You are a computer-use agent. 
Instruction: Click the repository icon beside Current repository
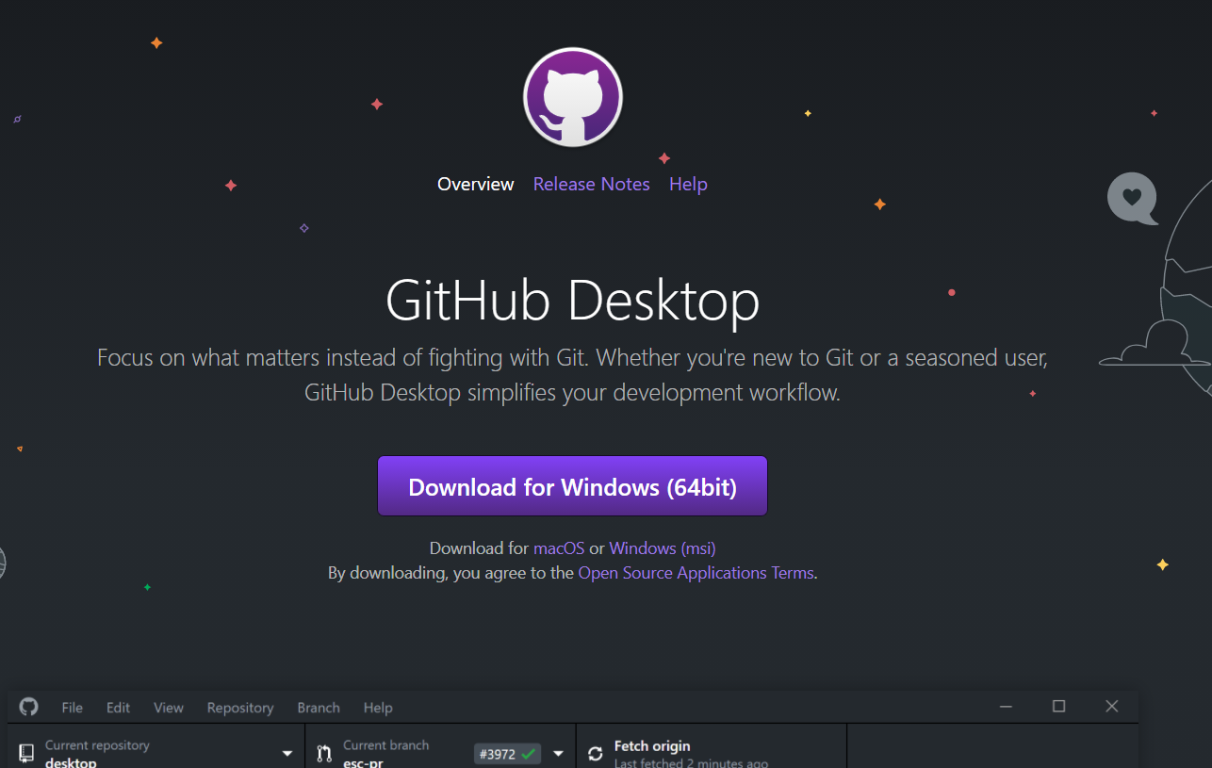(x=26, y=753)
